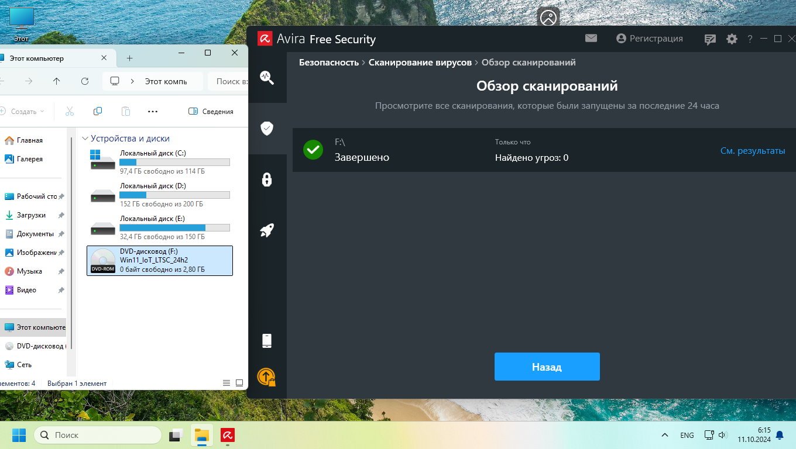Open the Avira Status pulse magnifier icon

click(x=267, y=78)
